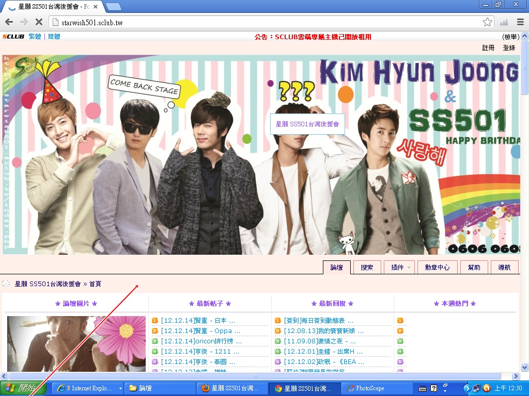This screenshot has height=396, width=529.
Task: Close the 星願 SS501台灣後援會 browser tab
Action: 96,7
